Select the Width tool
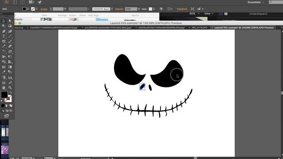 coord(4,57)
